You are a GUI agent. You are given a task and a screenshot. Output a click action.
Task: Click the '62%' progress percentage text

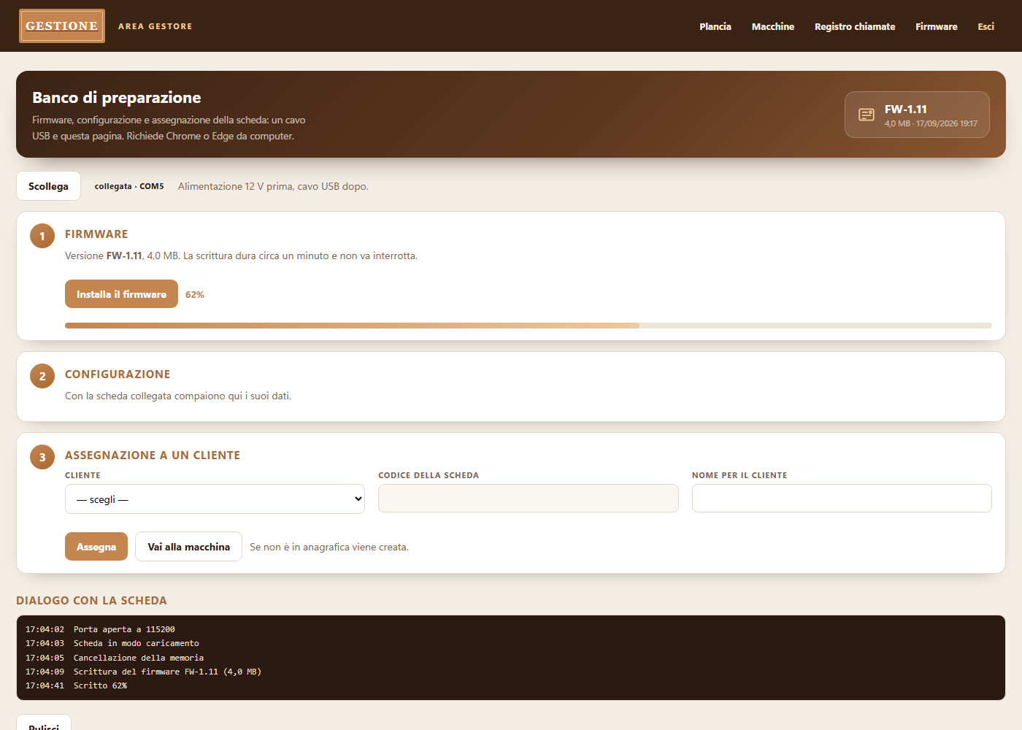click(x=195, y=295)
